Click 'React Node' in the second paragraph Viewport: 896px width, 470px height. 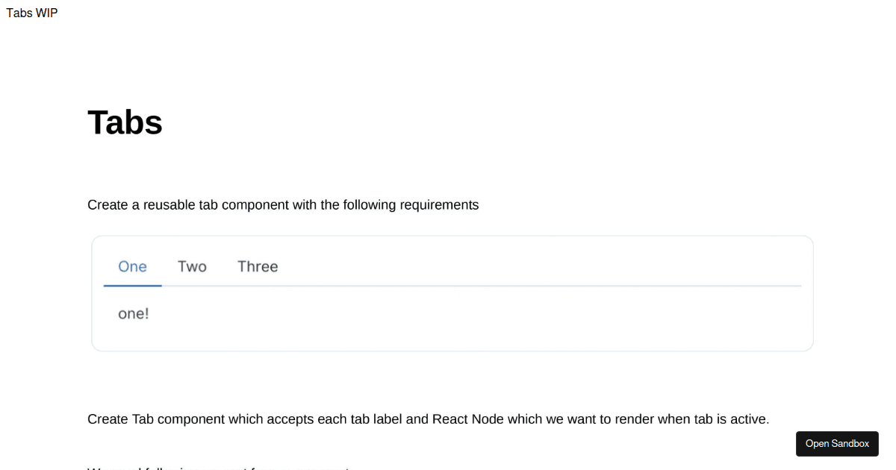467,419
